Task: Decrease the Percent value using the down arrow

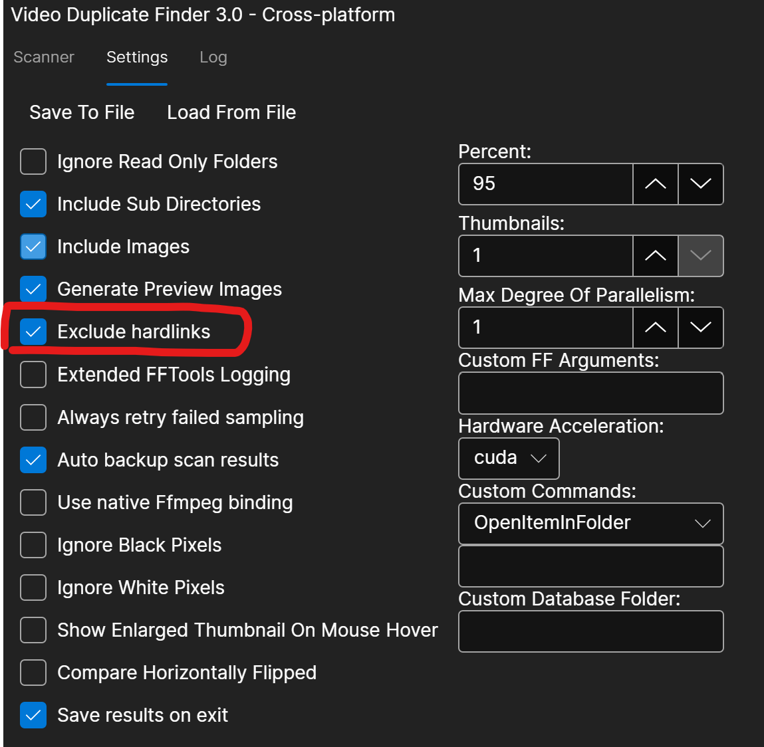Action: [700, 184]
